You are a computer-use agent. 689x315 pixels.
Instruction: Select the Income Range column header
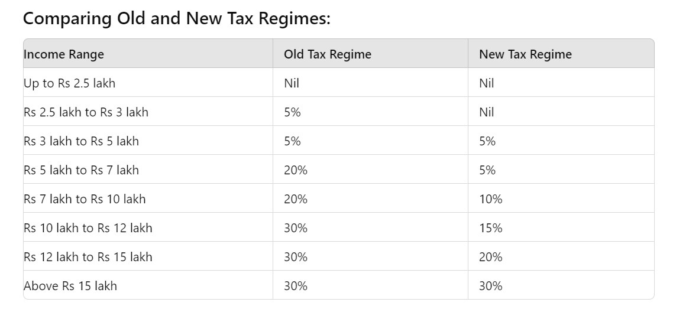coord(64,54)
